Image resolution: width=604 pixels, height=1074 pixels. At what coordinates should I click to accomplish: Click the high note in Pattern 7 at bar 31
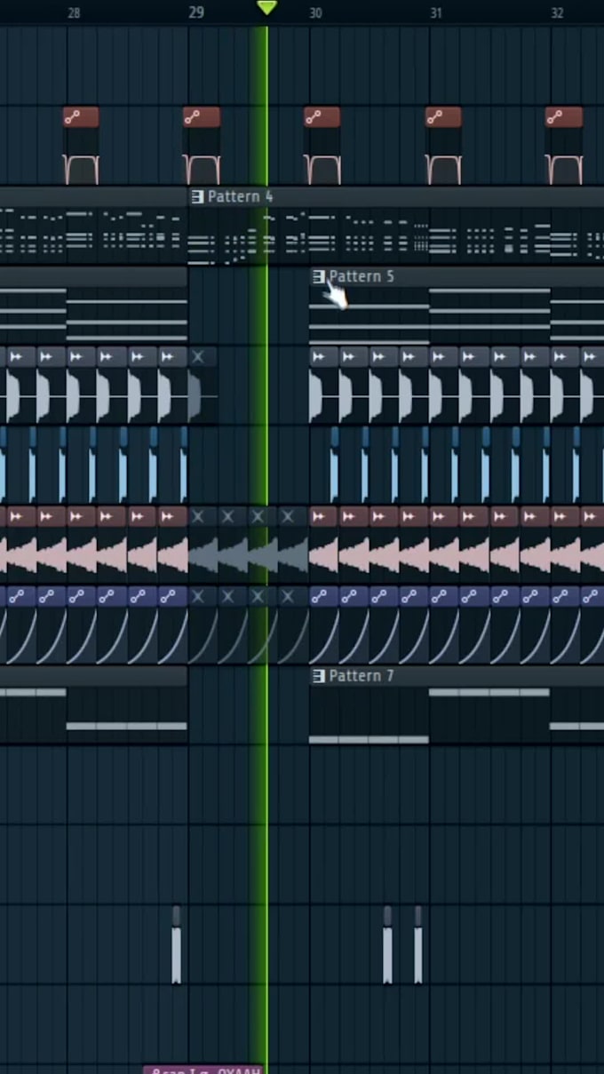click(489, 692)
